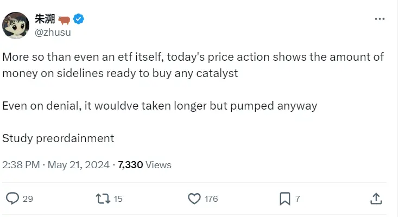Viewport: 412px width, 217px height.
Task: Click the "Even on denial" sentence
Action: [x=159, y=106]
